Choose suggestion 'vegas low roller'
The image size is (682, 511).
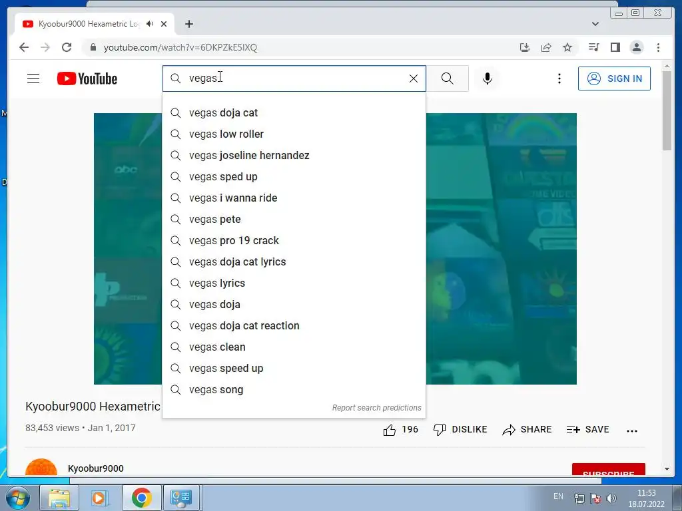pyautogui.click(x=294, y=134)
